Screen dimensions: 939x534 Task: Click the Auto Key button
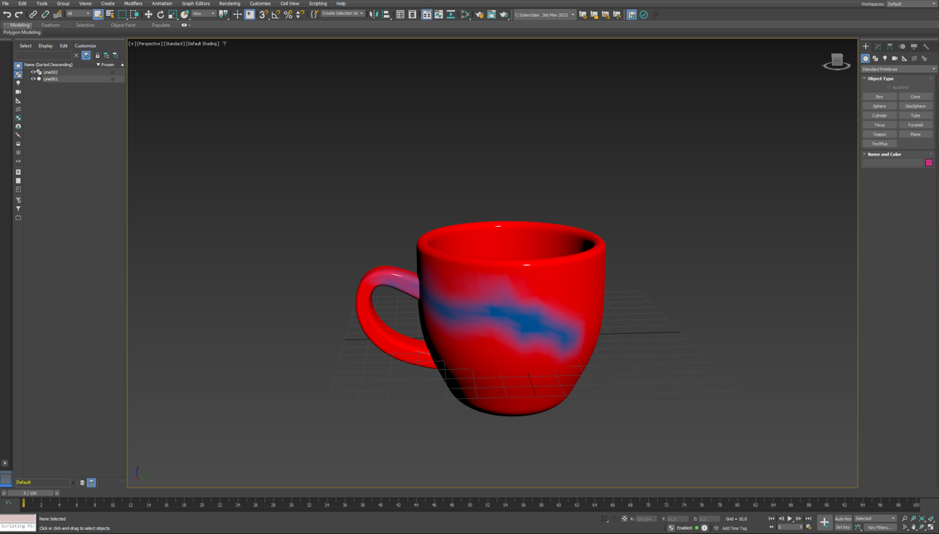844,519
